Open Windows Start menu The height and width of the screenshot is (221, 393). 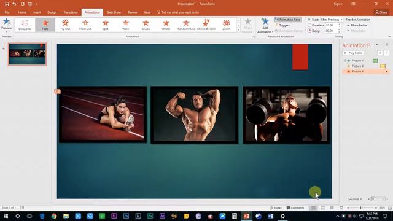tap(6, 216)
